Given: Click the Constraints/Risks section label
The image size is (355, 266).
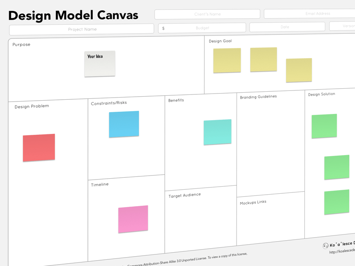Looking at the screenshot, I should pos(109,103).
